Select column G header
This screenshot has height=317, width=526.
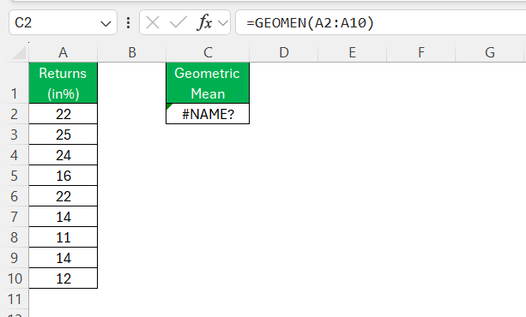pos(490,52)
